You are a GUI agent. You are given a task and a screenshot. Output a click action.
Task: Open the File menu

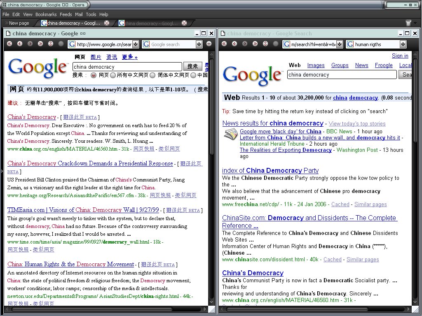pyautogui.click(x=6, y=14)
